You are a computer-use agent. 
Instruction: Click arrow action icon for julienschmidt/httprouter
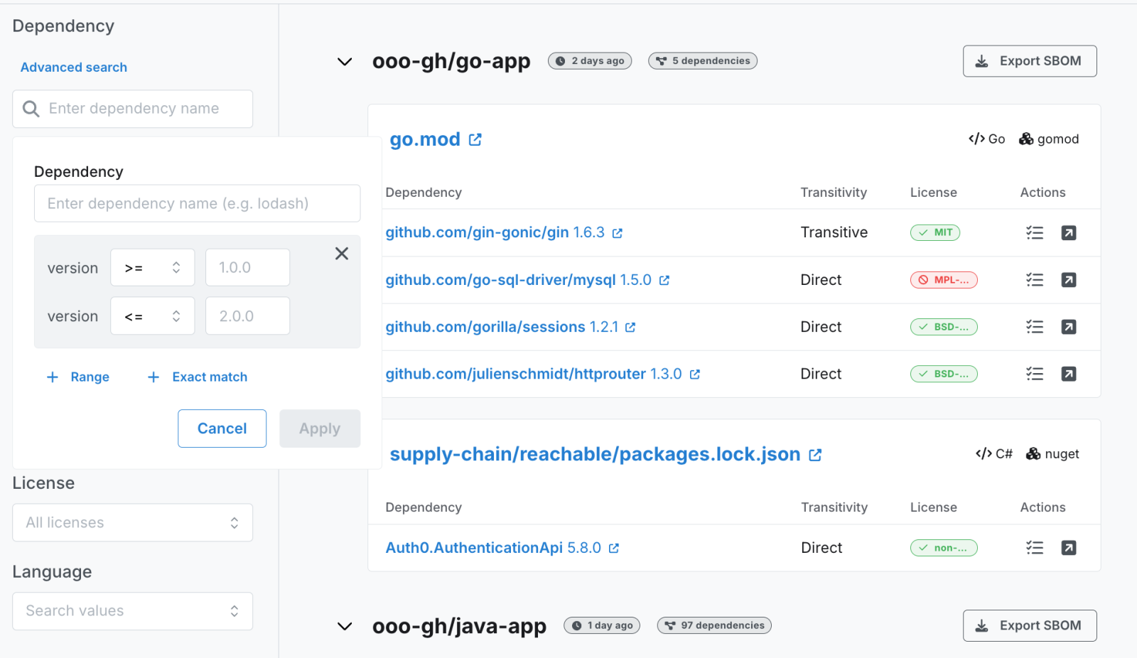(1068, 374)
